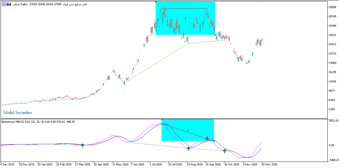This screenshot has height=168, width=339.
Task: Click the 28 Jan 2020 date label
Action: click(x=45, y=164)
